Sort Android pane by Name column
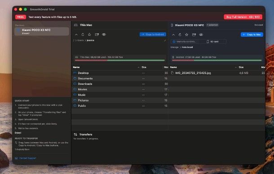Image resolution: width=274 pixels, height=174 pixels. pyautogui.click(x=173, y=67)
